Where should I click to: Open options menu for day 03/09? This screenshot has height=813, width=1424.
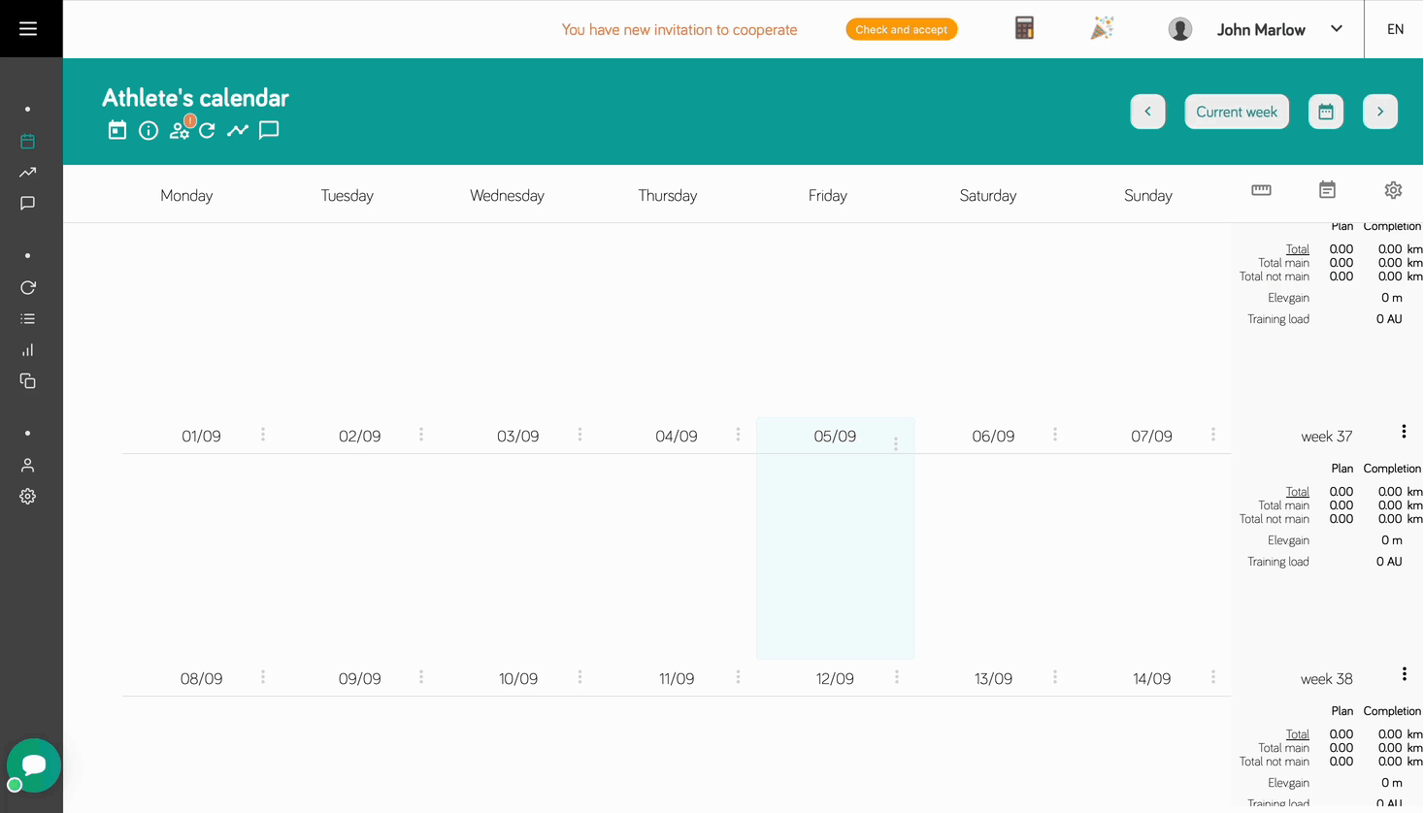click(580, 435)
